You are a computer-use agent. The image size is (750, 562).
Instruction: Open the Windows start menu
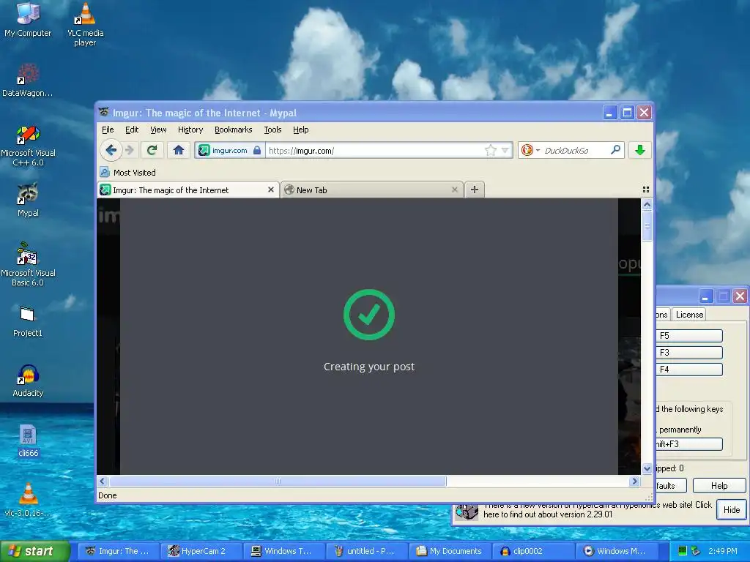34,551
